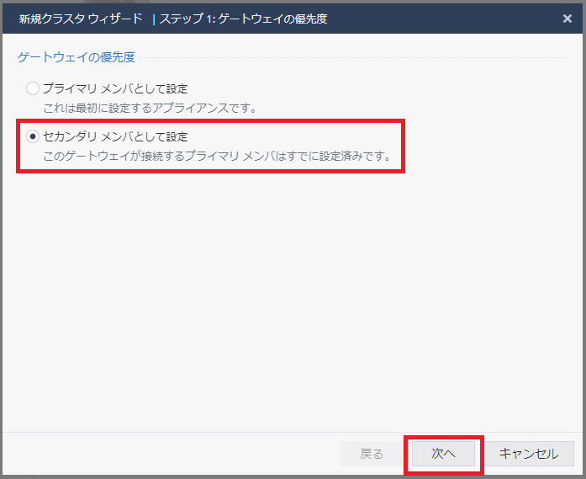586x479 pixels.
Task: Click the セカンダリ メンバとして設定 label text
Action: (x=115, y=136)
